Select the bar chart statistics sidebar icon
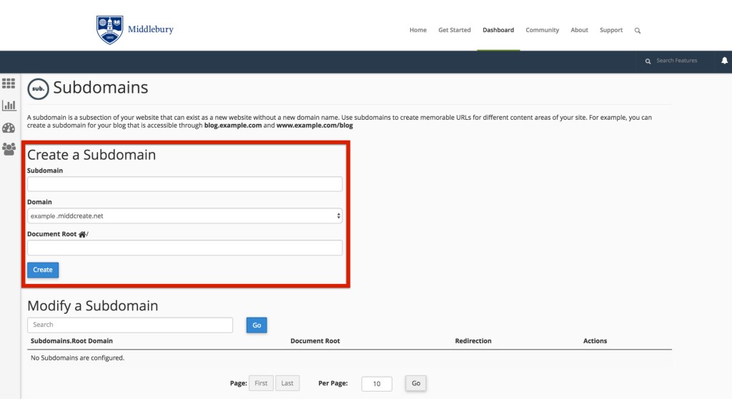The height and width of the screenshot is (411, 732). 9,105
